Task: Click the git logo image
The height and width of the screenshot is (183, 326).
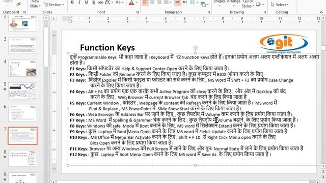Action: [x=284, y=43]
